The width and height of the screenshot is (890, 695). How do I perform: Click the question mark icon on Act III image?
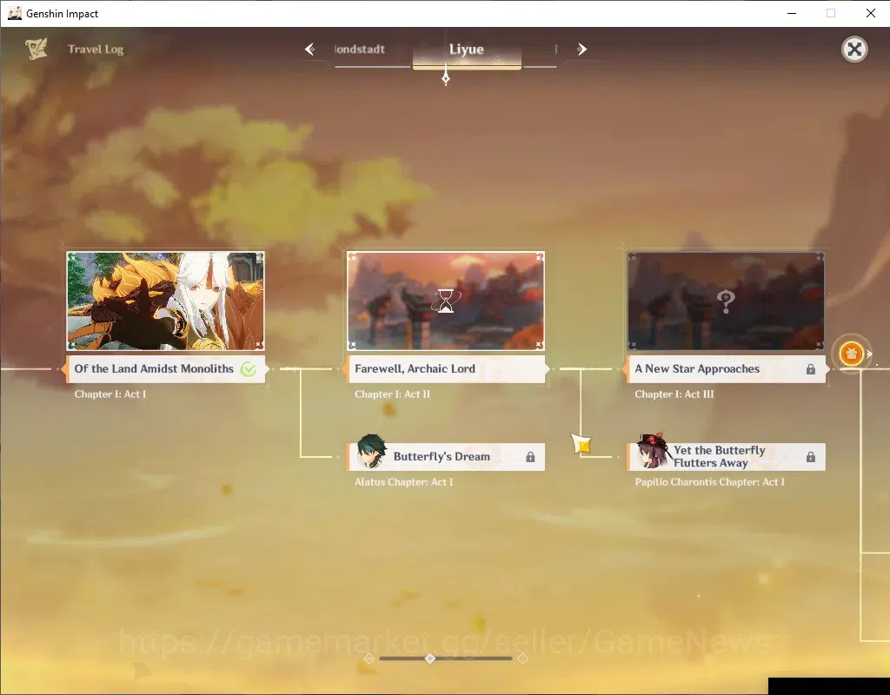tap(726, 301)
